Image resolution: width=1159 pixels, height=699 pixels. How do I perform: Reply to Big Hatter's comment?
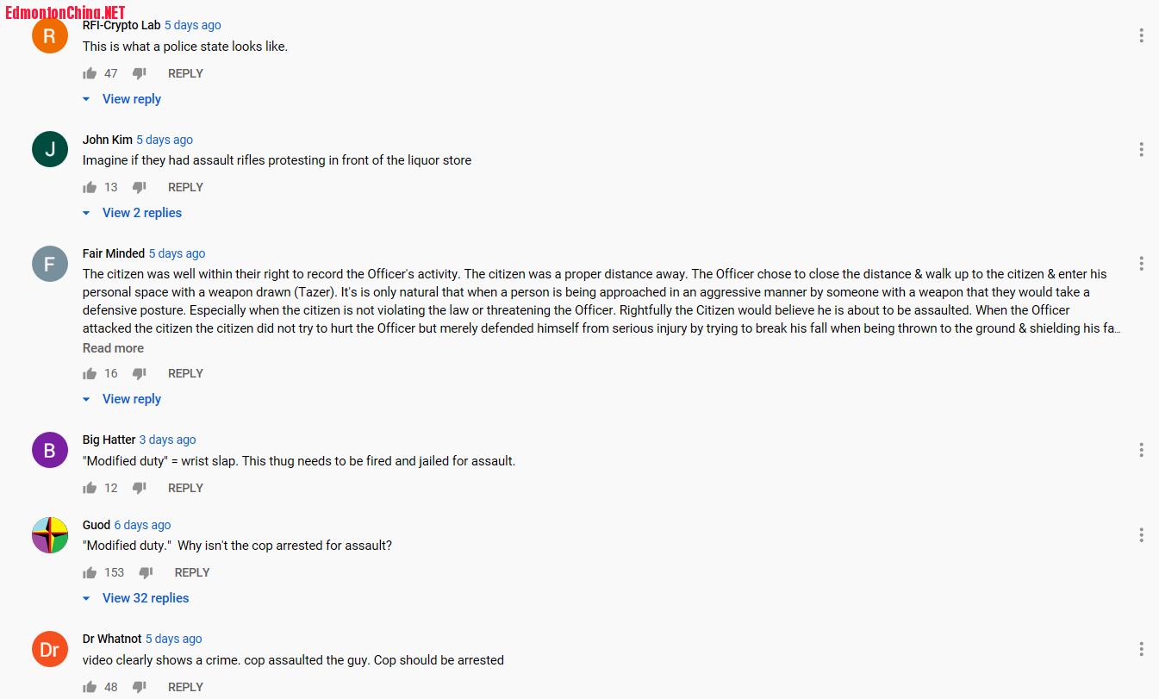(x=185, y=489)
